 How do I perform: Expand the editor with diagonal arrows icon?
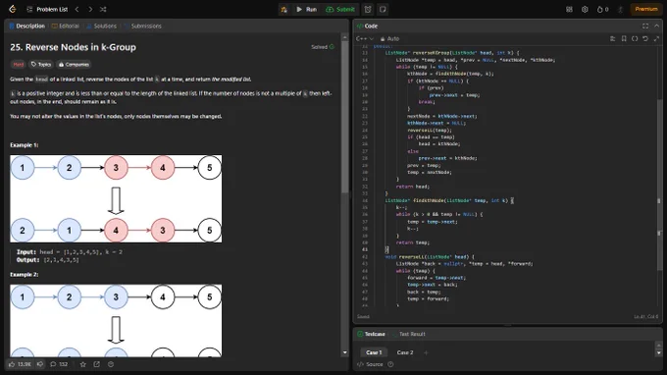(656, 38)
